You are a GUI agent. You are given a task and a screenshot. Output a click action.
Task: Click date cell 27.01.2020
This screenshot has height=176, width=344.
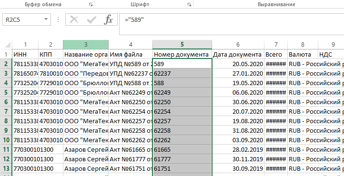pos(238,73)
